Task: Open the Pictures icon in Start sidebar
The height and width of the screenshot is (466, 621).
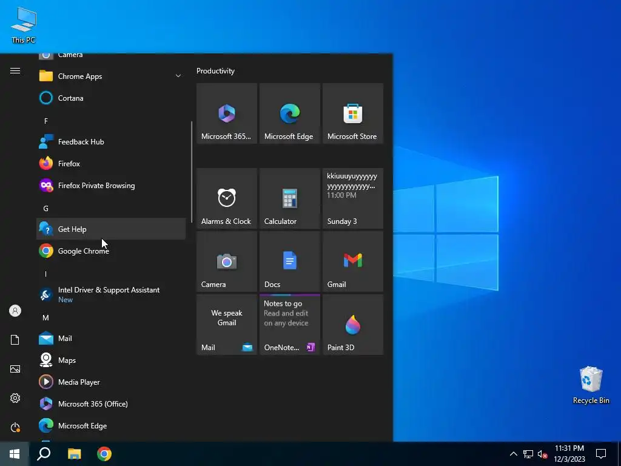Action: 15,369
